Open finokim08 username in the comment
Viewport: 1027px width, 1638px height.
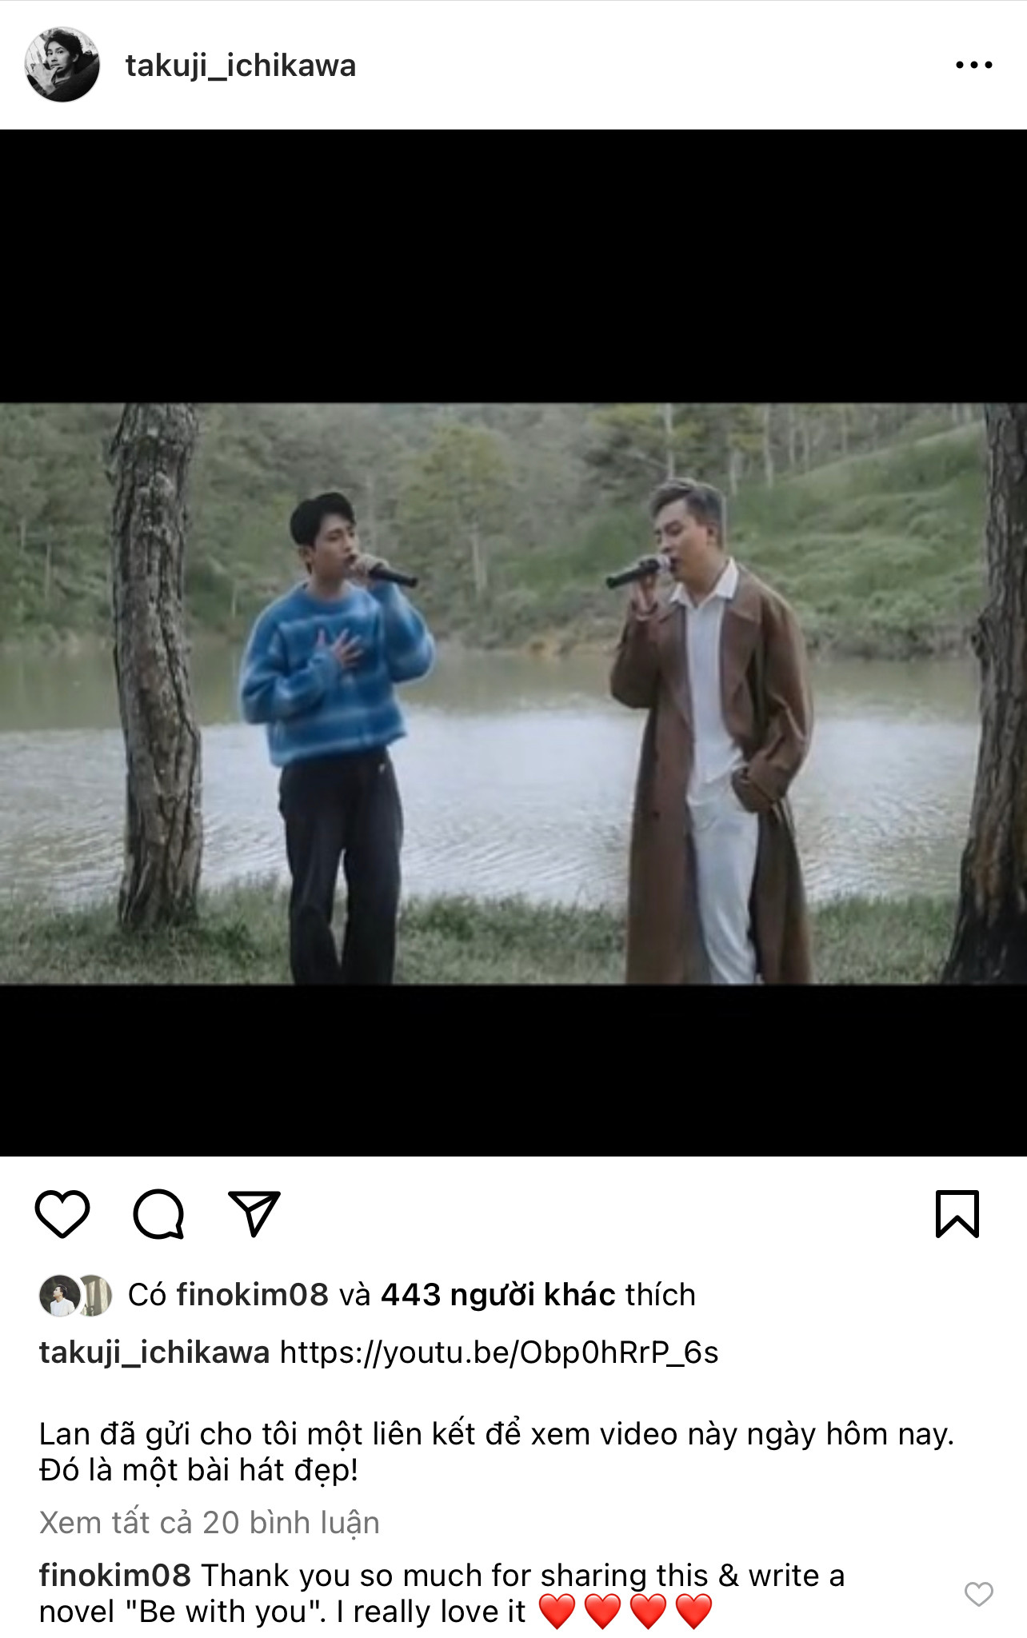coord(115,1575)
